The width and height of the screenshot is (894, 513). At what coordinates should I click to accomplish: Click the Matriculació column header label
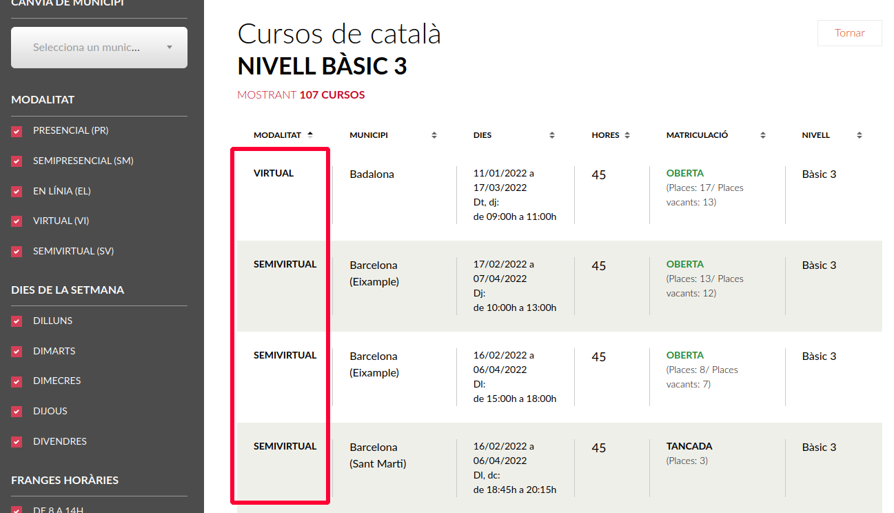[x=697, y=135]
